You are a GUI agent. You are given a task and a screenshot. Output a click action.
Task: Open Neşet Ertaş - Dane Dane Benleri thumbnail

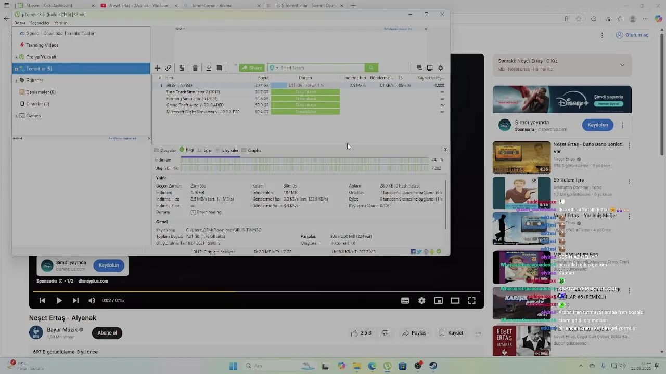(x=521, y=157)
